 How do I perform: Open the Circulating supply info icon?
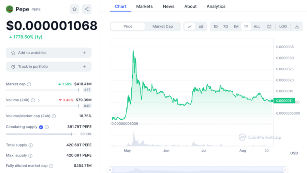[47, 127]
